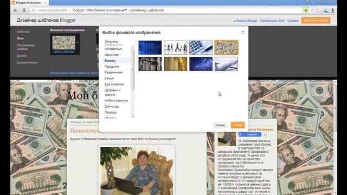Click the orange 'Готово' done button
The width and height of the screenshot is (347, 195).
[x=237, y=125]
